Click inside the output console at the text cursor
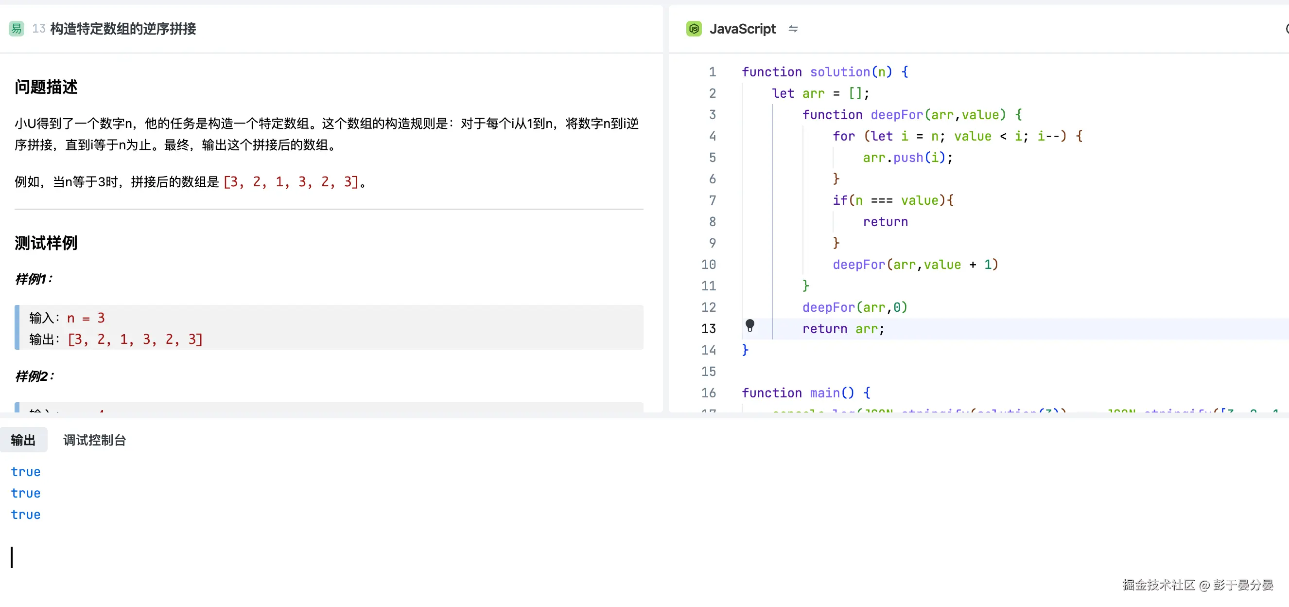Image resolution: width=1289 pixels, height=607 pixels. pos(12,557)
